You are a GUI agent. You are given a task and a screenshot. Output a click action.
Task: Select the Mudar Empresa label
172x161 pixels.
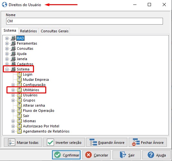[x=36, y=80]
